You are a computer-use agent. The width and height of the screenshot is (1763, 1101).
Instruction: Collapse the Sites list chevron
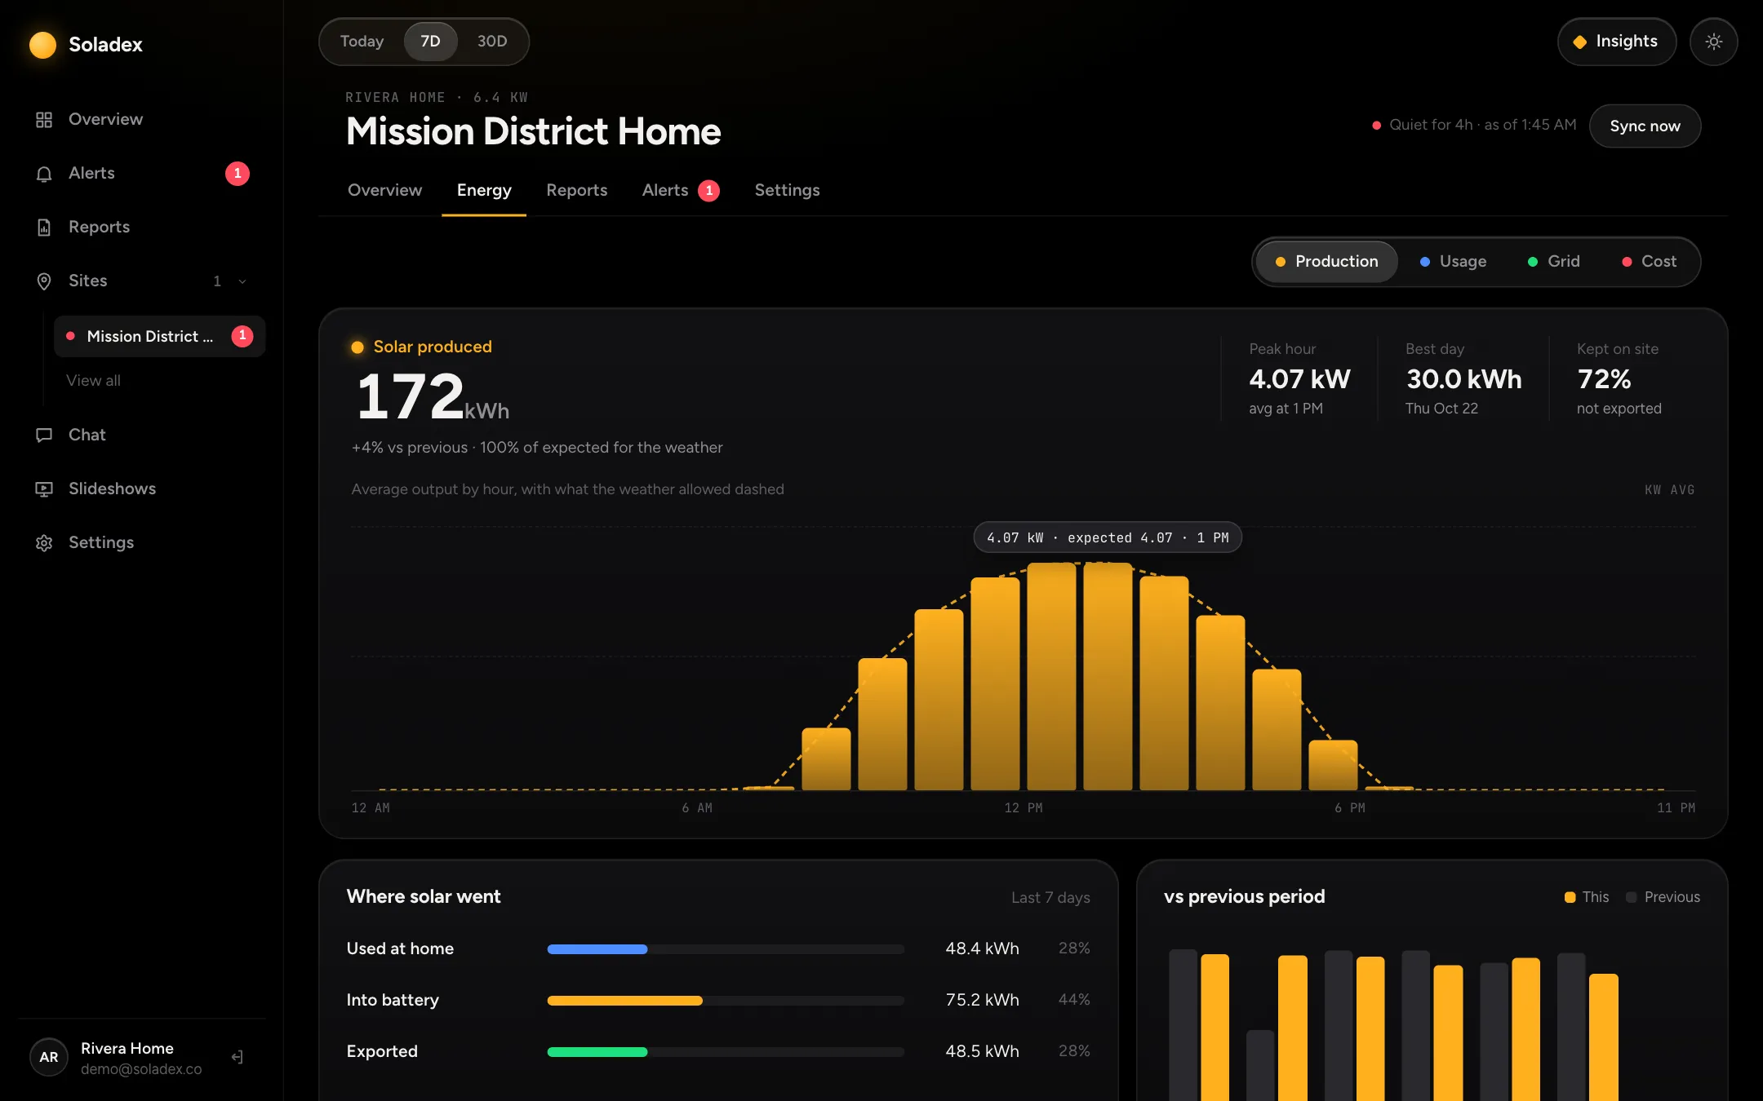pyautogui.click(x=242, y=281)
